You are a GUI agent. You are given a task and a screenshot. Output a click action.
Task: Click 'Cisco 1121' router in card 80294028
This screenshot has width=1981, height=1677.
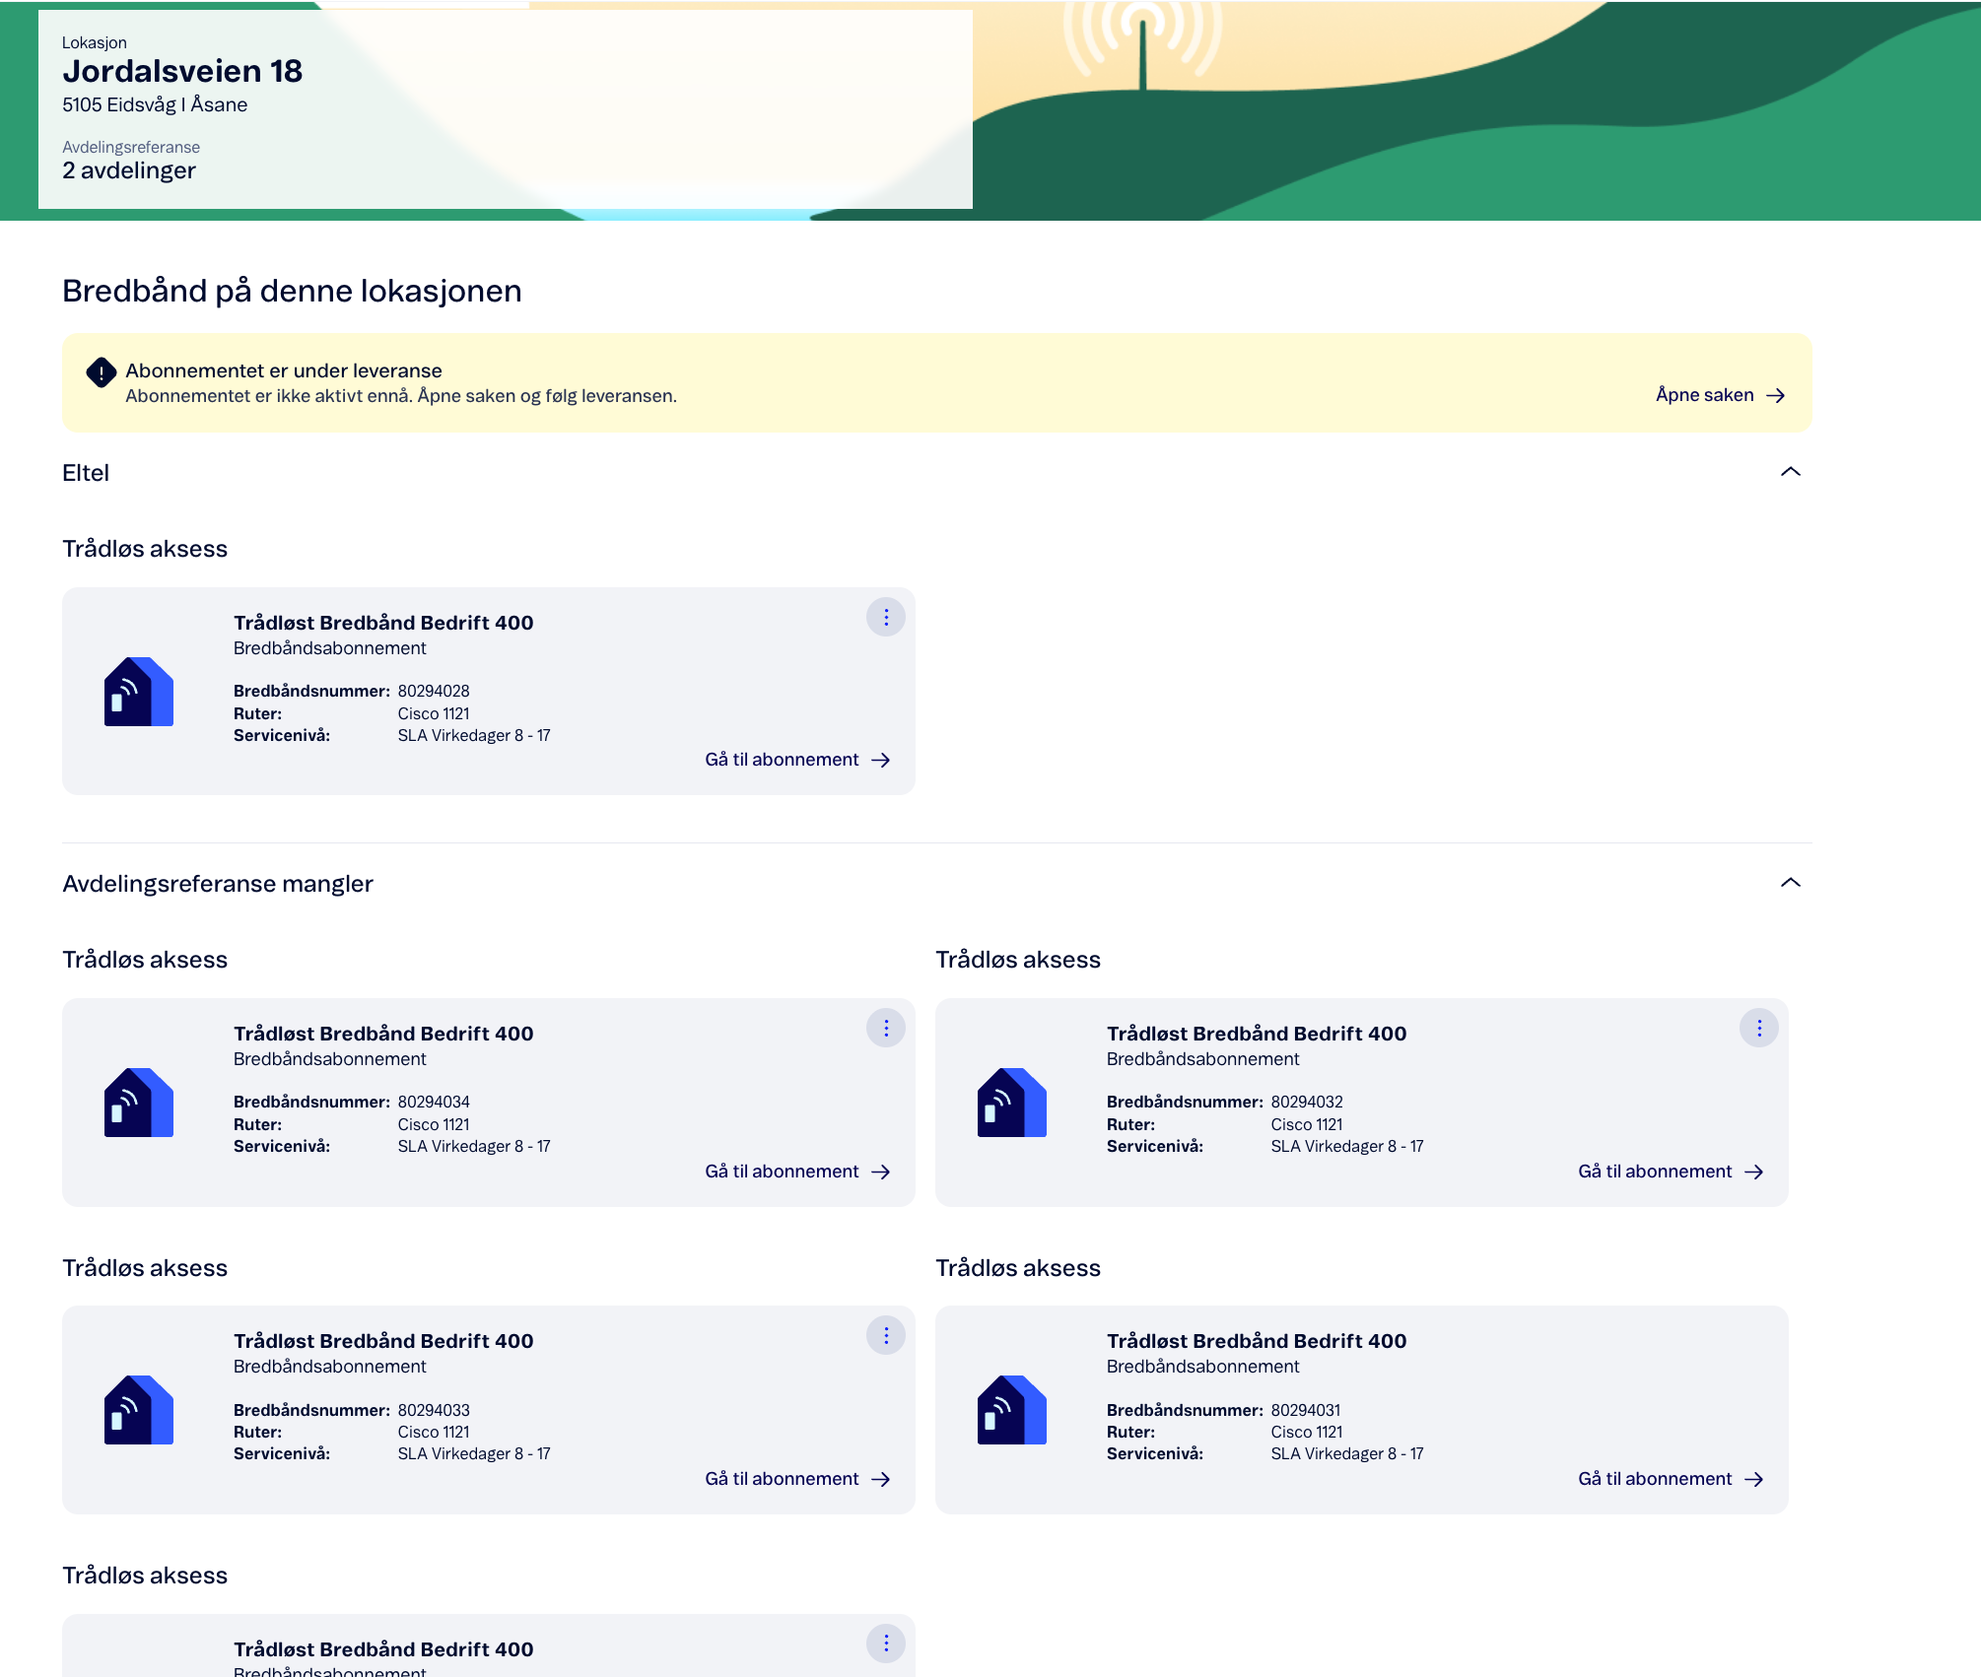pos(434,713)
